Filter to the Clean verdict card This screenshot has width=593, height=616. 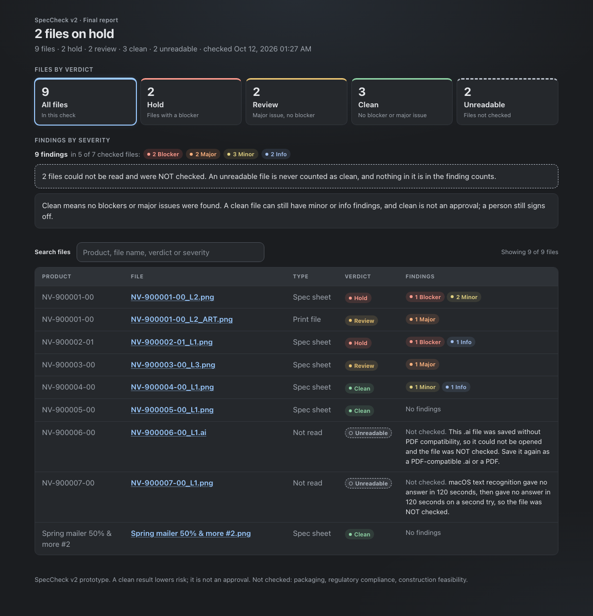[x=402, y=102]
